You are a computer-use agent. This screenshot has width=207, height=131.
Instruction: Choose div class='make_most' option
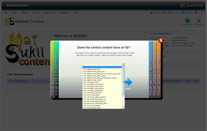102,80
